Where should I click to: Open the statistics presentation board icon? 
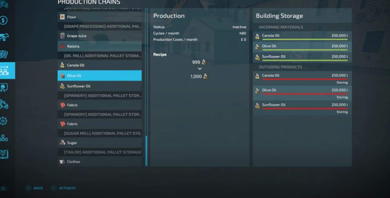tap(4, 87)
